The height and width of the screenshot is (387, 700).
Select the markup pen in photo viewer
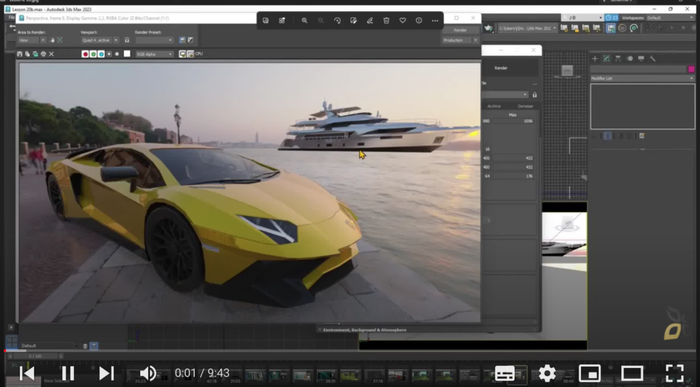[x=370, y=21]
